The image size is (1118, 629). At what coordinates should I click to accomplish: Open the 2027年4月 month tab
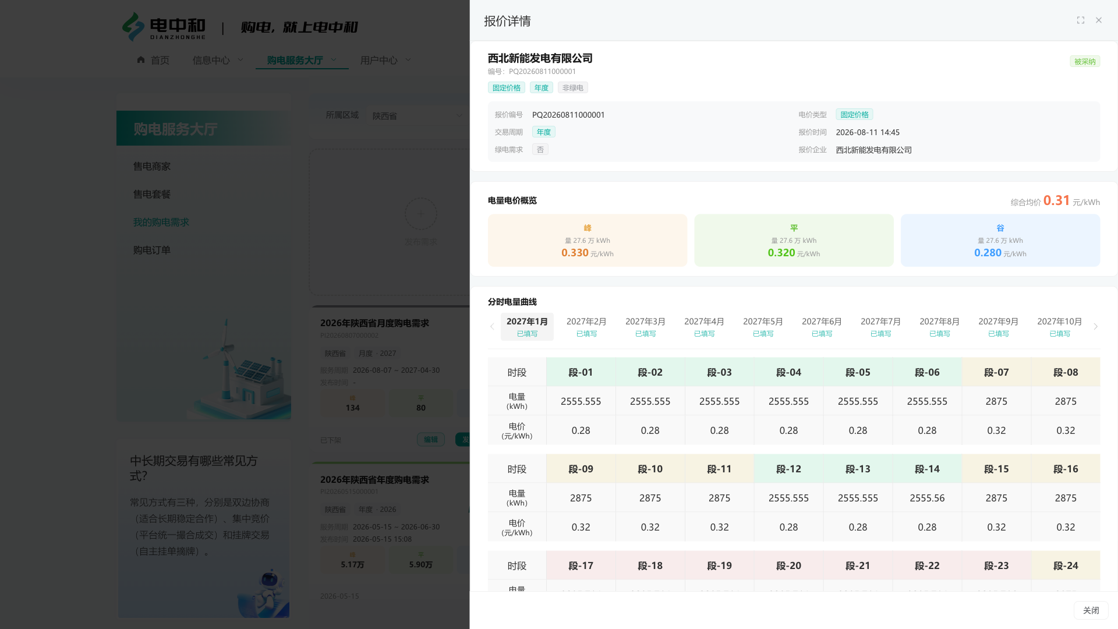pyautogui.click(x=704, y=327)
